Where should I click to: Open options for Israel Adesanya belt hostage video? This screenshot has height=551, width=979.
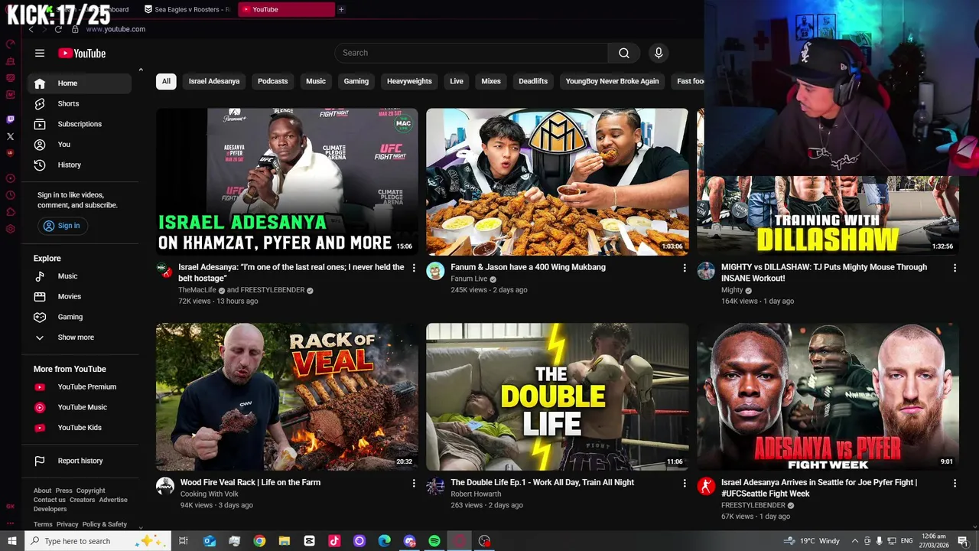(x=414, y=268)
